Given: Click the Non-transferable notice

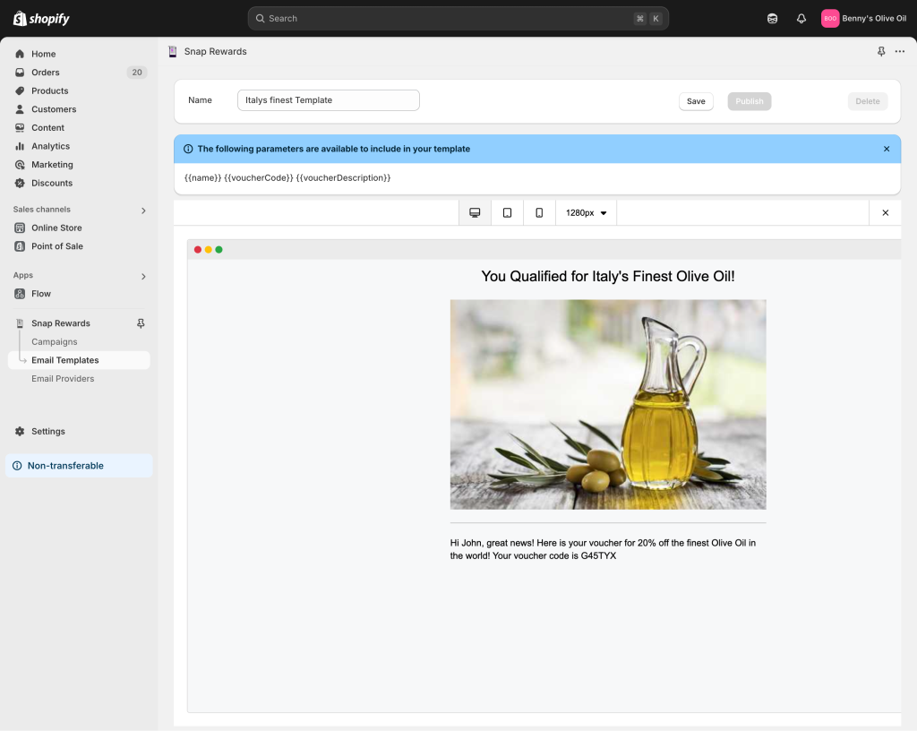Looking at the screenshot, I should [x=79, y=466].
